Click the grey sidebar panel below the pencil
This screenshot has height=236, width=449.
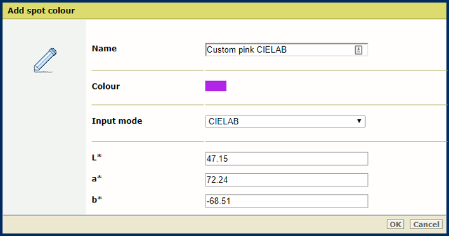44,143
